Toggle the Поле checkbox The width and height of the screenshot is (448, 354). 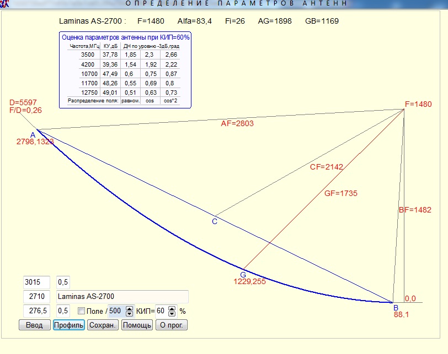click(82, 311)
